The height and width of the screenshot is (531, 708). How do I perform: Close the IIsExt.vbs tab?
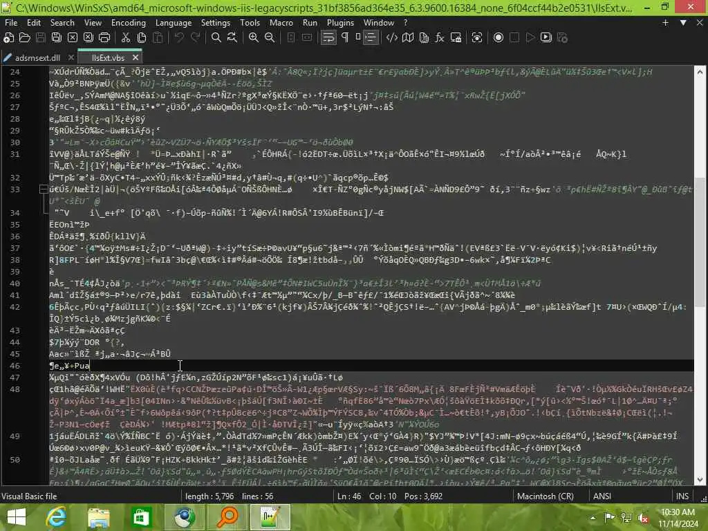(x=136, y=58)
